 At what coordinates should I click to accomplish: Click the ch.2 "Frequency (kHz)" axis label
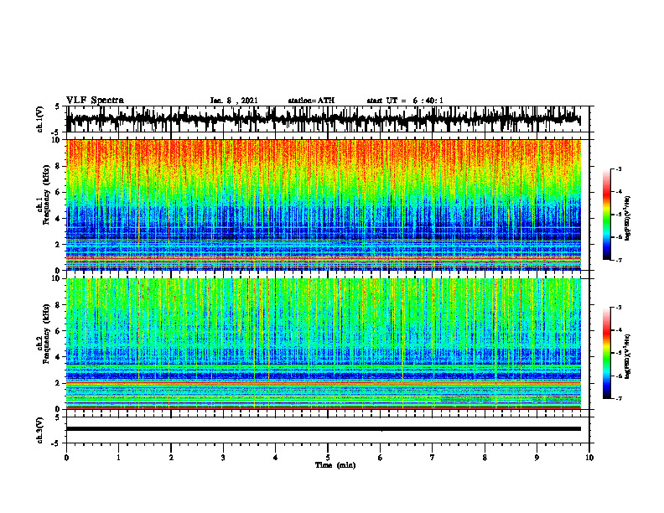point(46,334)
